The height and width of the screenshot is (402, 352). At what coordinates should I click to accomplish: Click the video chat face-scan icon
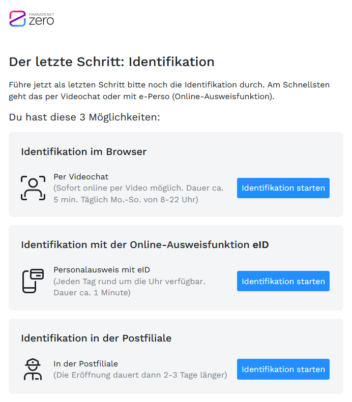tap(33, 188)
